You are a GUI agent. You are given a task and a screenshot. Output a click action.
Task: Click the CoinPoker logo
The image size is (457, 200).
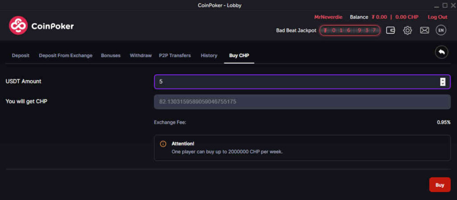tap(41, 25)
